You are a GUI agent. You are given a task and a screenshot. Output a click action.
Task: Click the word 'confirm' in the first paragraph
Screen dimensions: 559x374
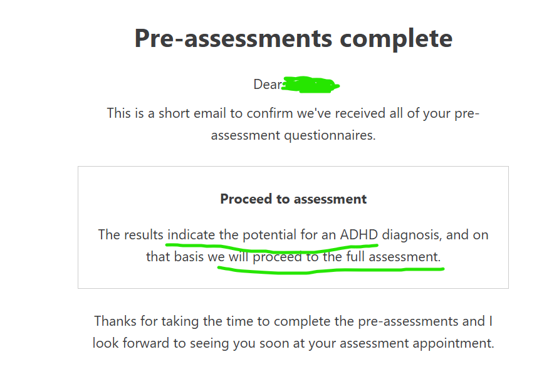pyautogui.click(x=270, y=113)
